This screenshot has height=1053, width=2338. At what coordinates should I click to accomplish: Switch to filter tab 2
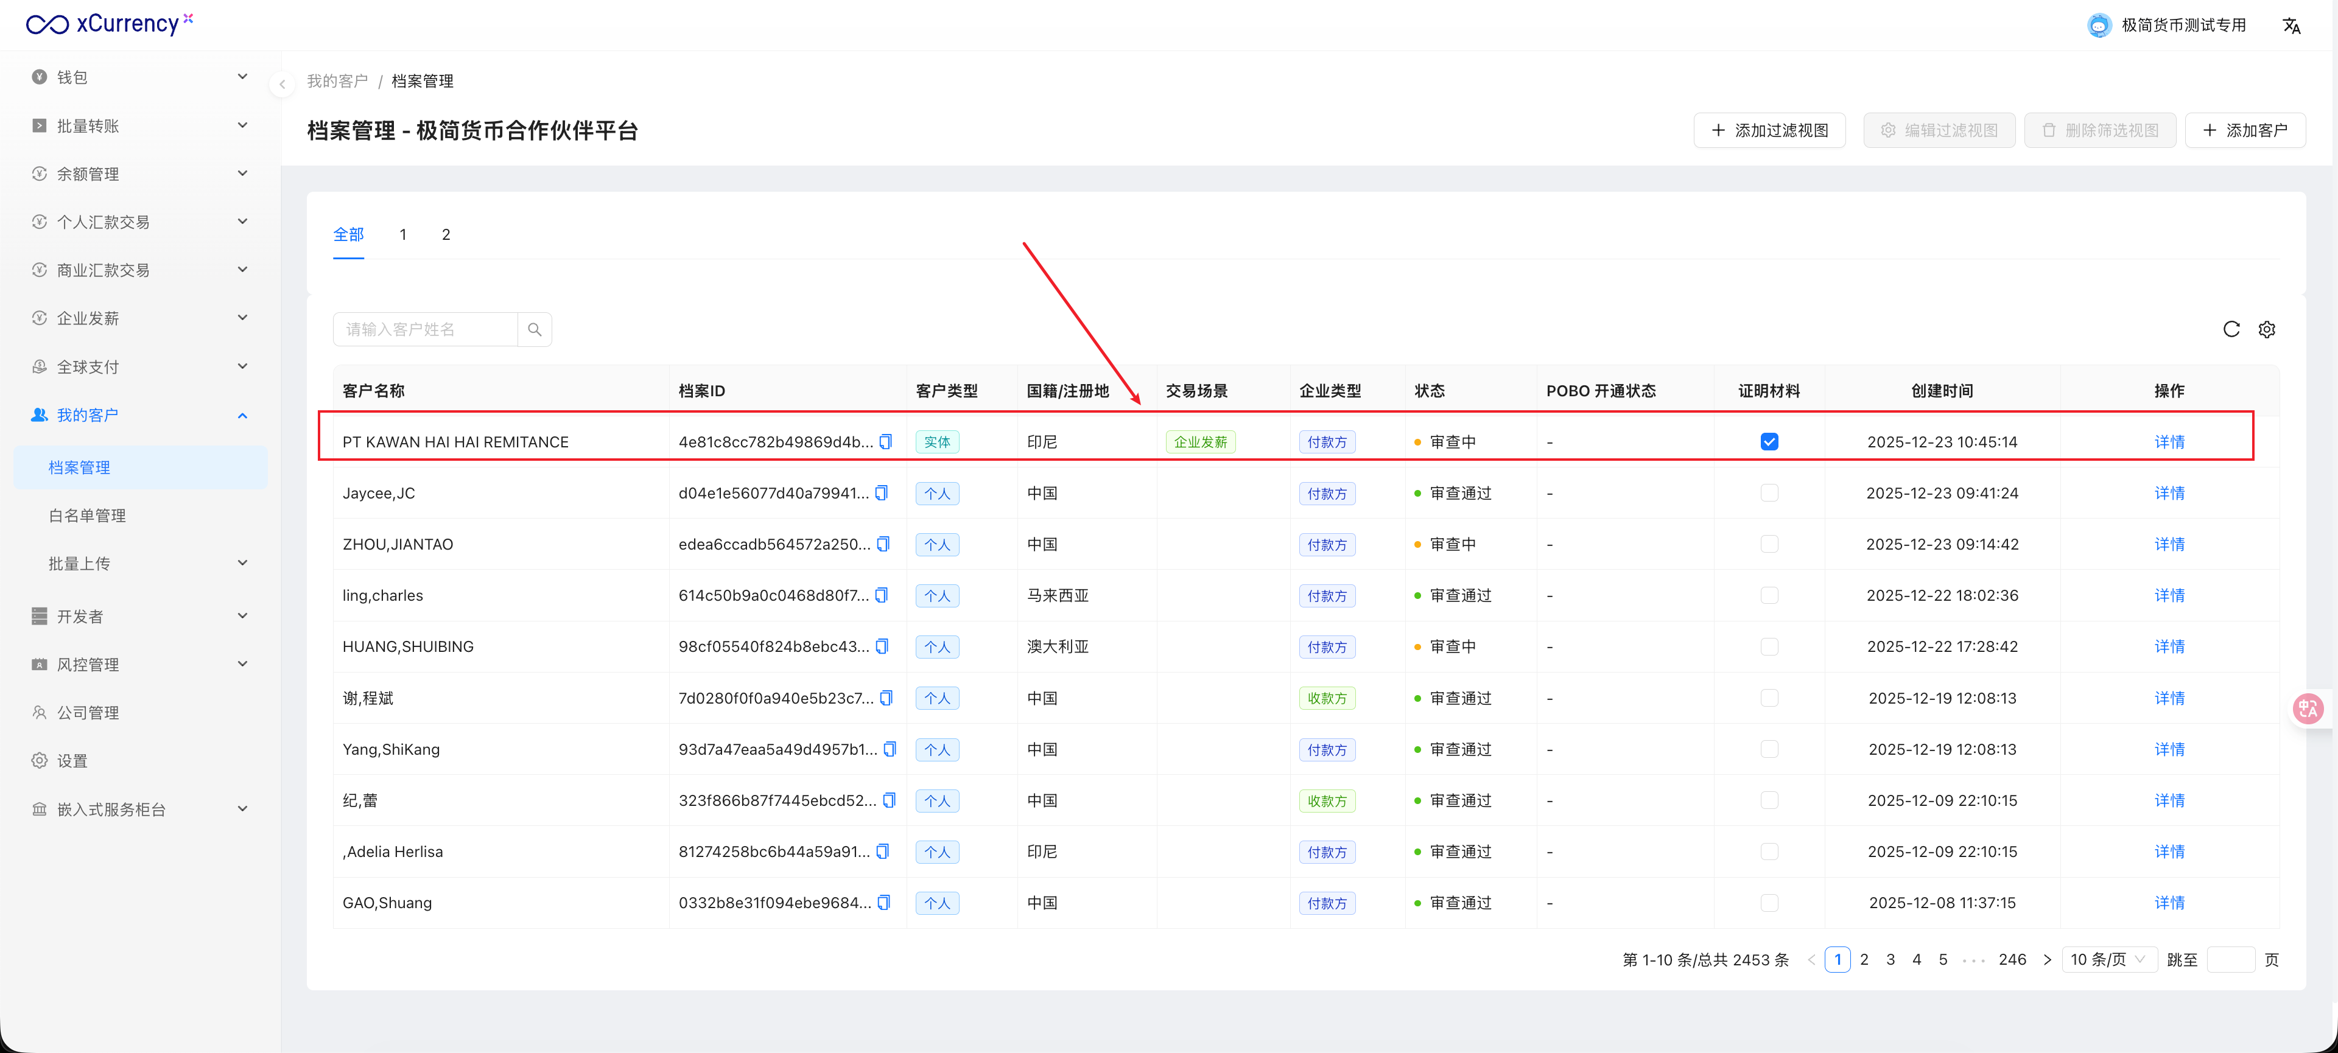446,235
